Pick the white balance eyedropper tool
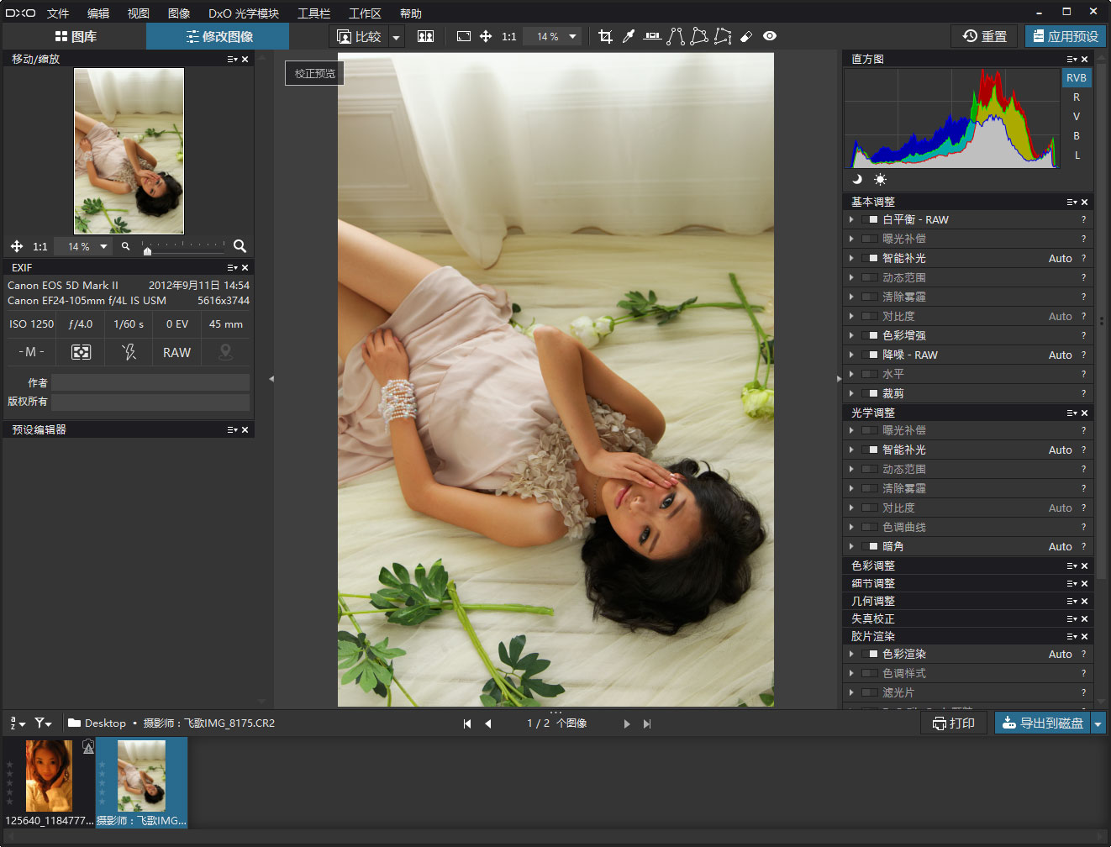The height and width of the screenshot is (847, 1111). pos(629,36)
